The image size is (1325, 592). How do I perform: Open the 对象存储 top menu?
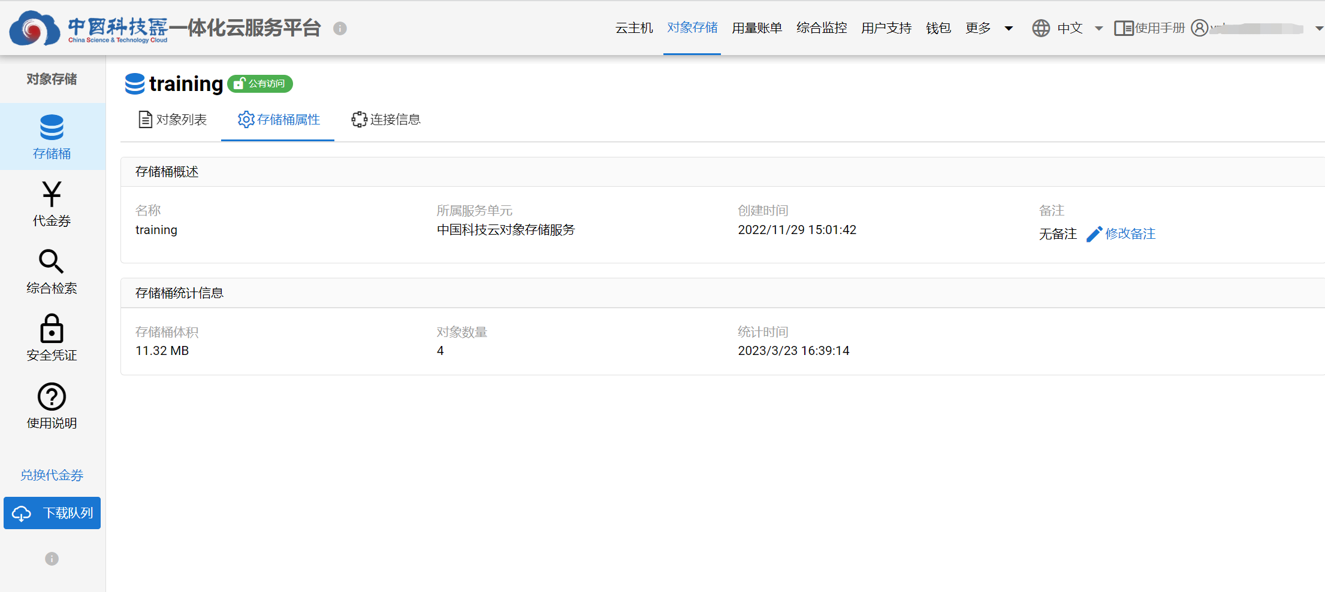coord(692,28)
